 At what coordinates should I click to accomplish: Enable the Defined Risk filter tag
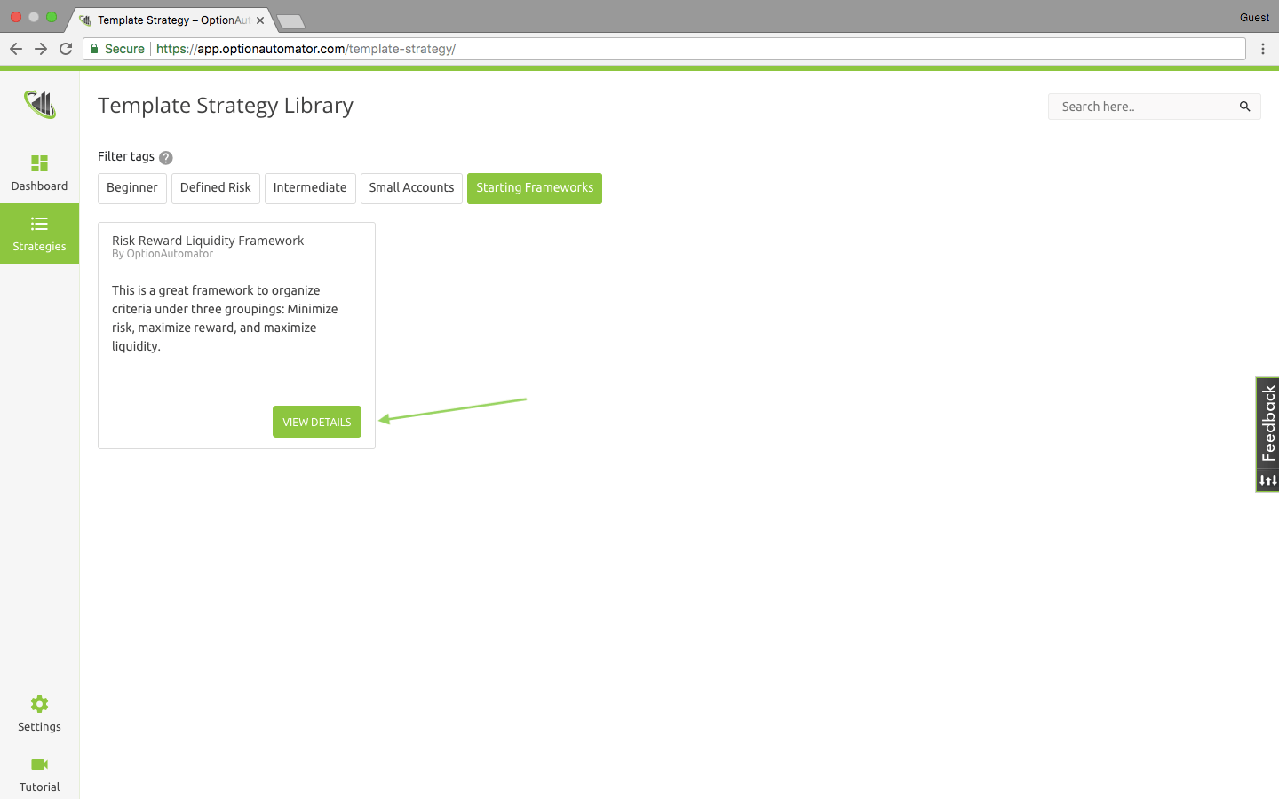[215, 188]
